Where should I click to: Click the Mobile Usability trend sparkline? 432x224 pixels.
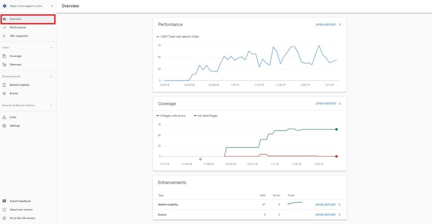click(x=295, y=203)
